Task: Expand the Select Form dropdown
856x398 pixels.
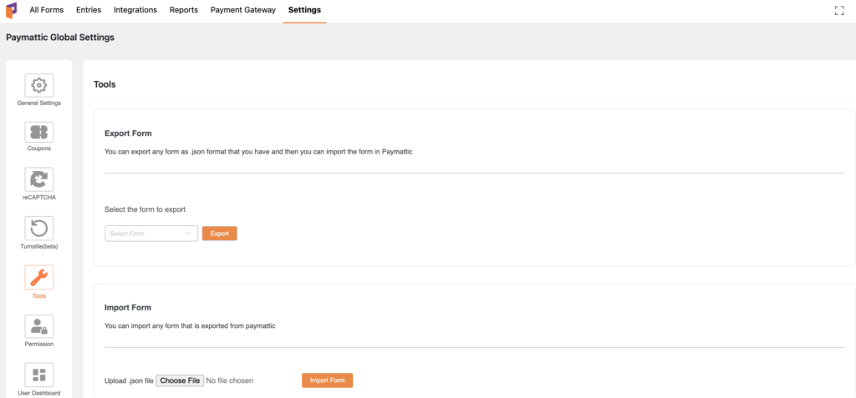Action: click(x=150, y=234)
